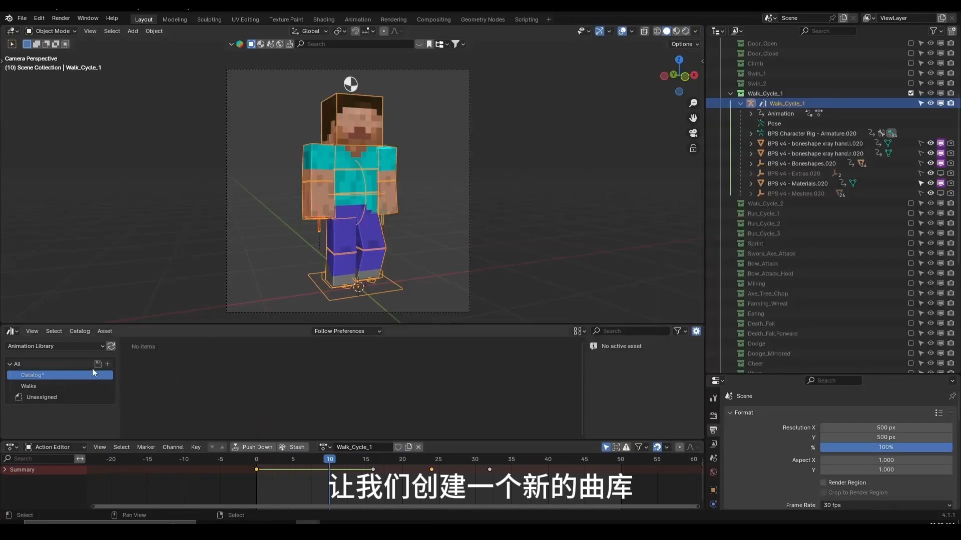The width and height of the screenshot is (961, 540).
Task: Activate the Move View hand tool
Action: pyautogui.click(x=694, y=118)
